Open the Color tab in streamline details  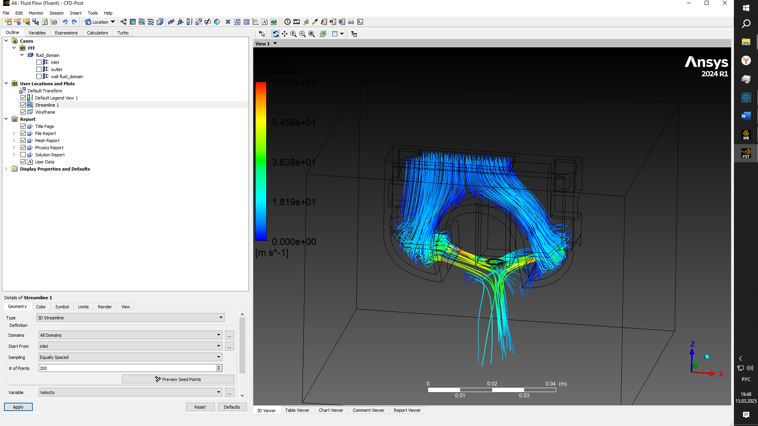tap(41, 307)
